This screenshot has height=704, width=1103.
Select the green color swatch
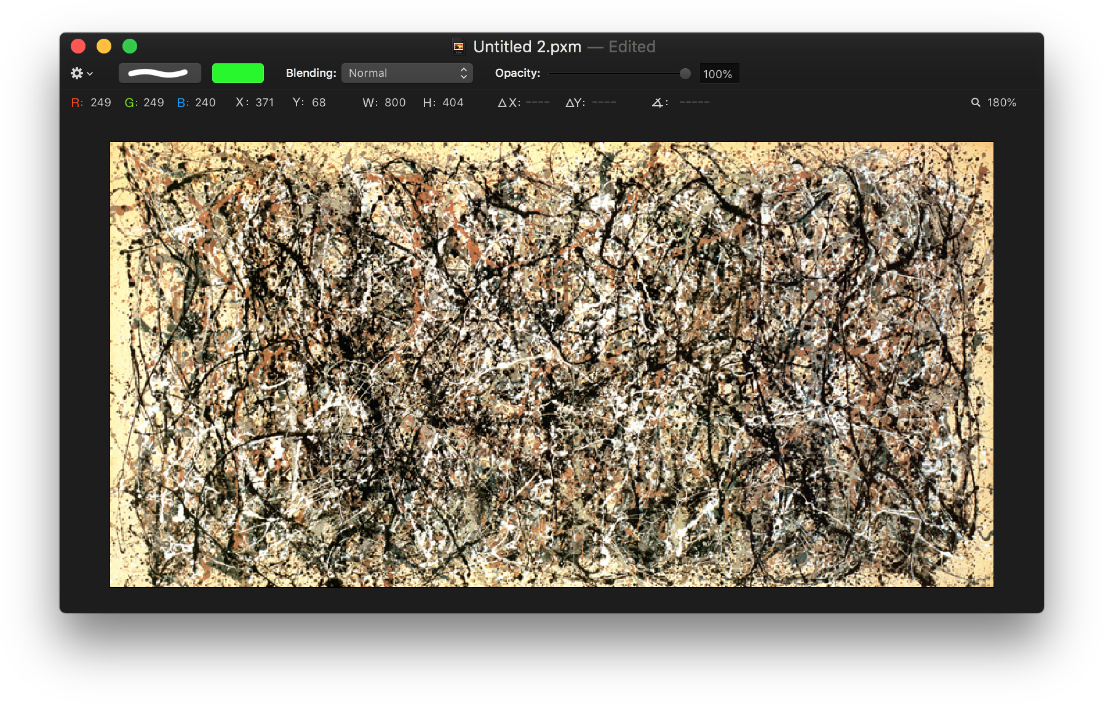[x=238, y=73]
